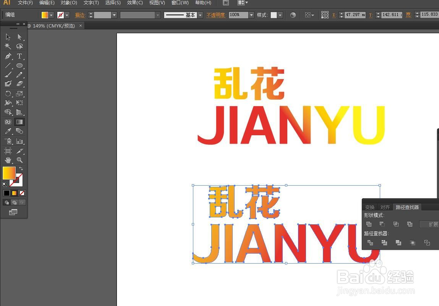Switch to Draw Behind drawing mode
Image resolution: width=439 pixels, height=306 pixels.
point(14,202)
